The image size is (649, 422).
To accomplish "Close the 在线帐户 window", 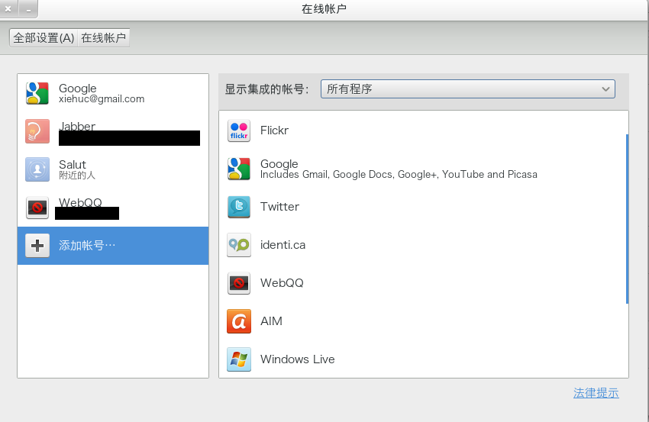I will (x=8, y=8).
